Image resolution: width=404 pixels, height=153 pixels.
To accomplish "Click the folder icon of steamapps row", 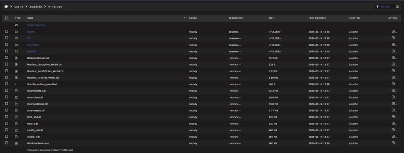I will tap(17, 45).
